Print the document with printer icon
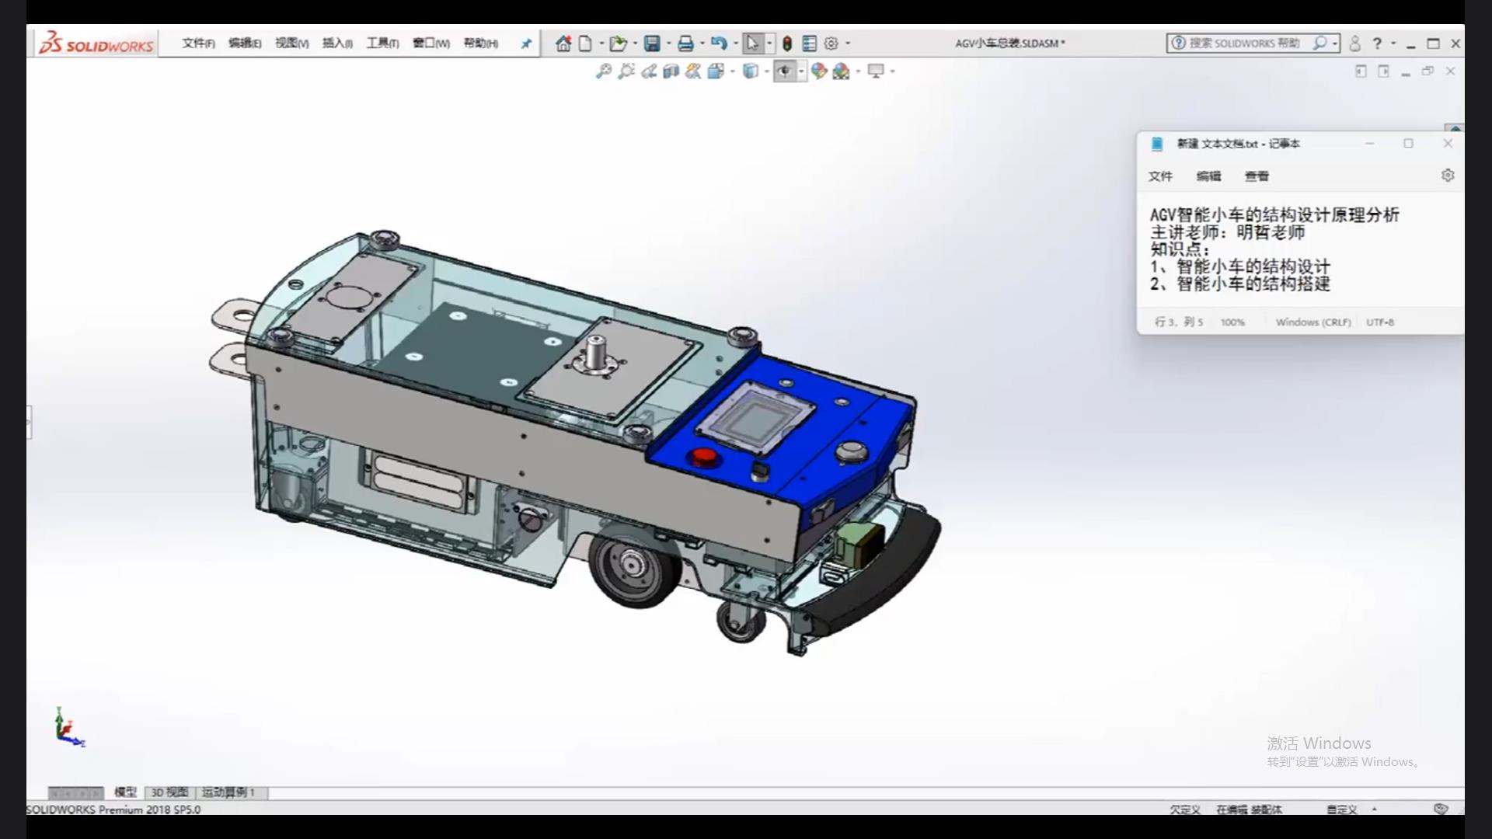This screenshot has width=1492, height=839. [685, 44]
